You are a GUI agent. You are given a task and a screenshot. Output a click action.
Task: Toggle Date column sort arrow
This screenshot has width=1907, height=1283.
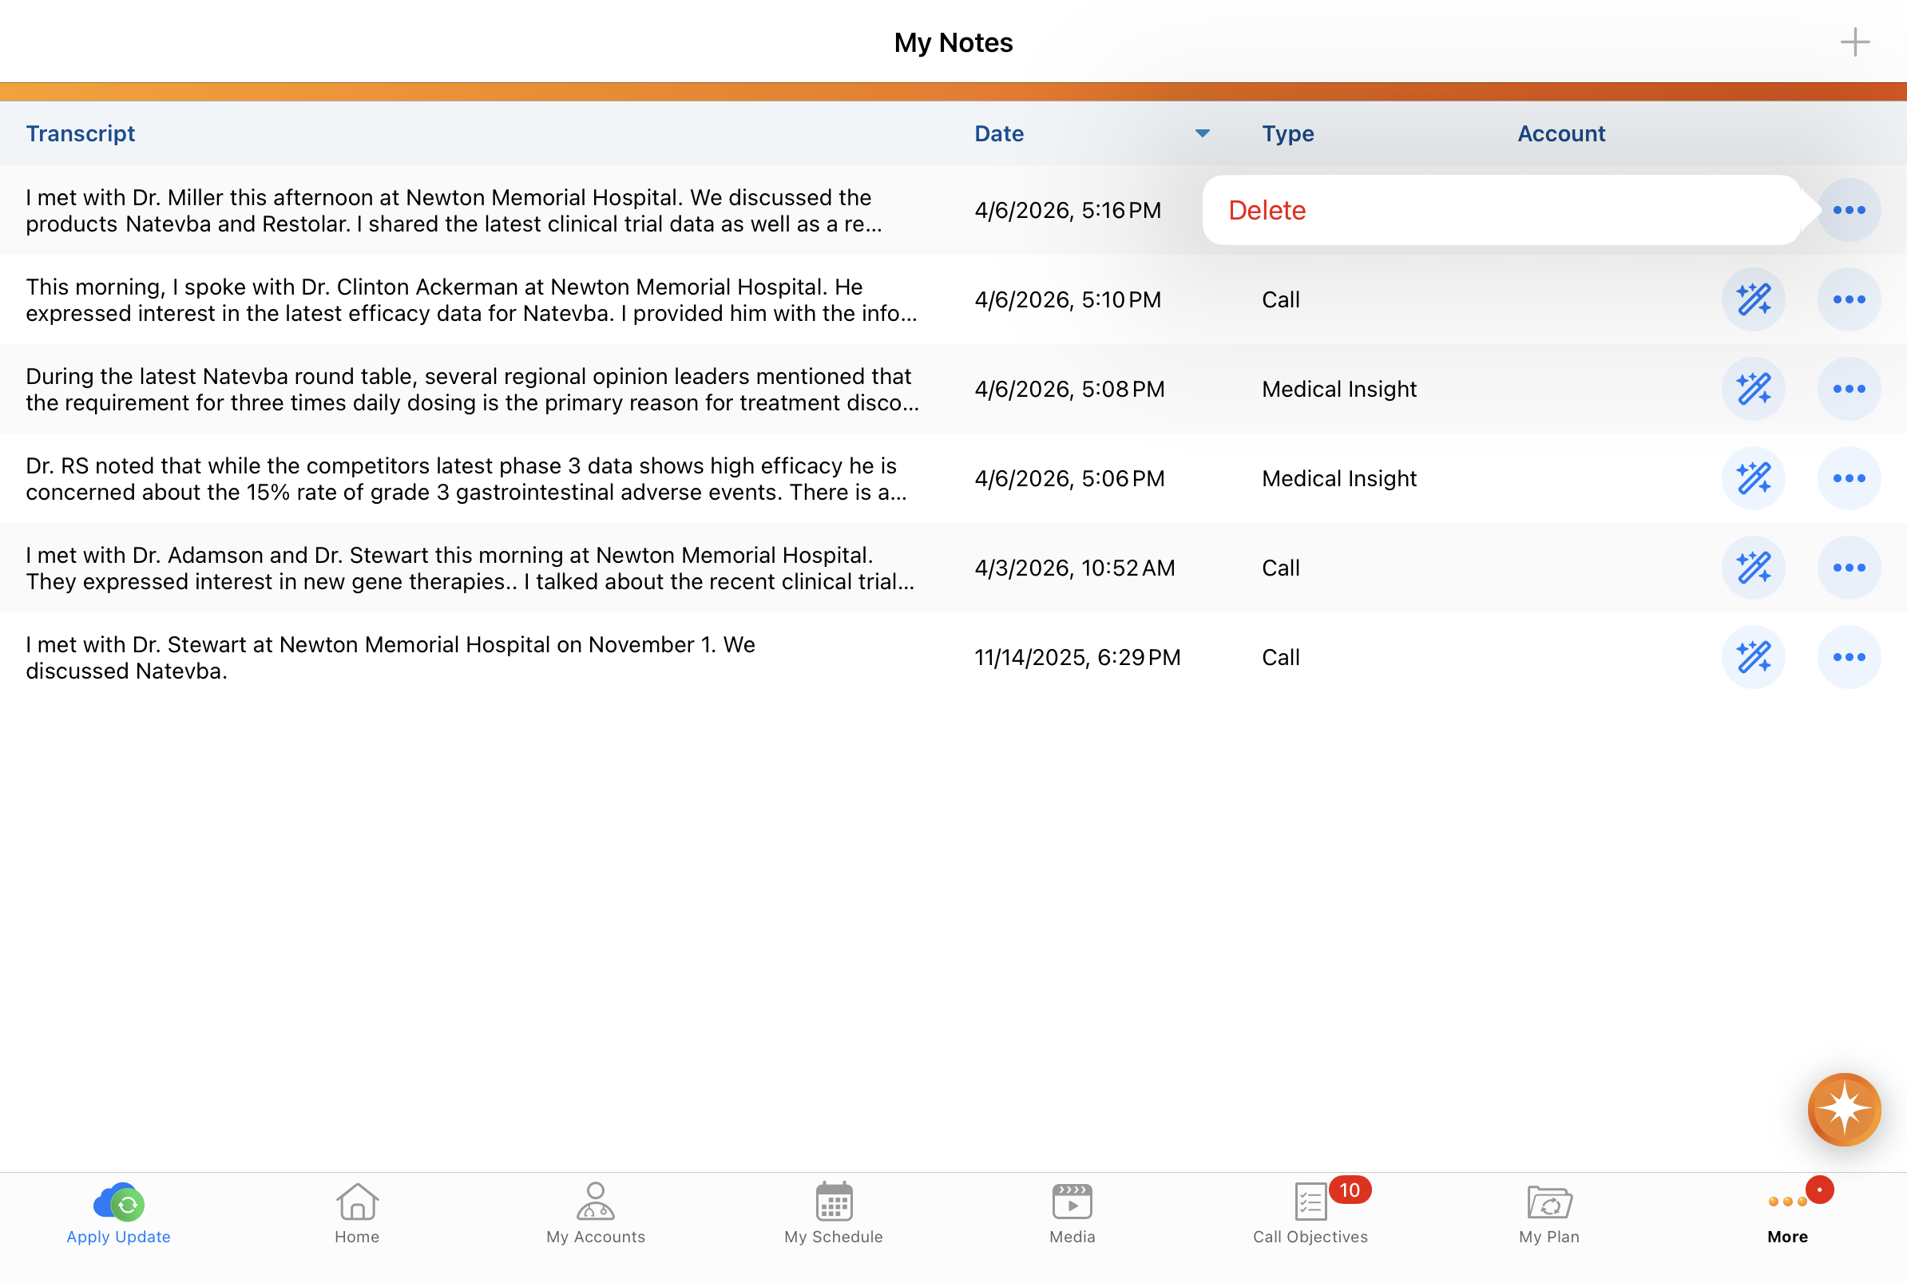[1202, 133]
